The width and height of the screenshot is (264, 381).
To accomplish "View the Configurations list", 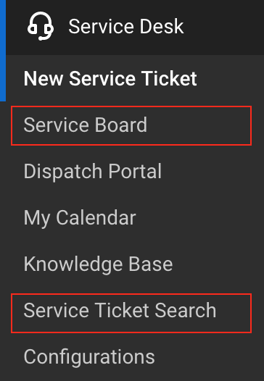I will [89, 357].
